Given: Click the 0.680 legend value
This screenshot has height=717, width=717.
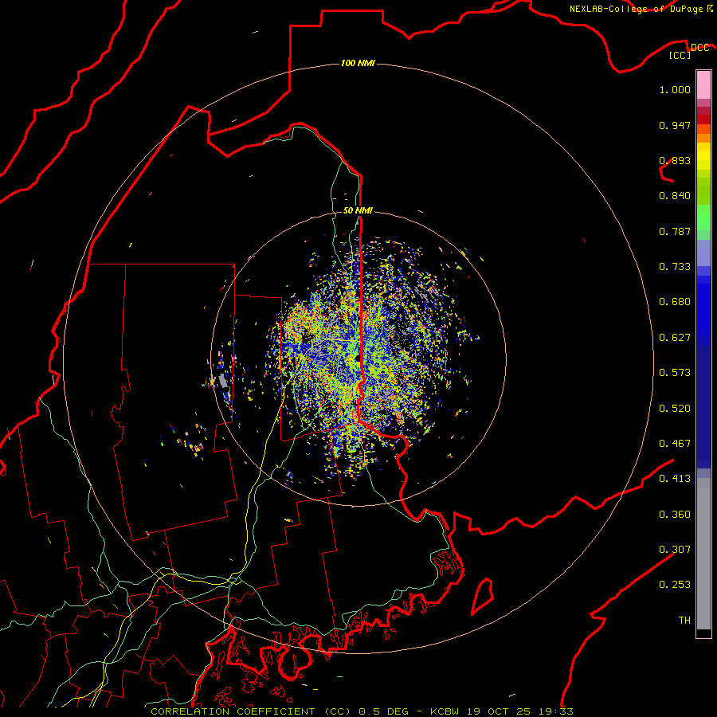Looking at the screenshot, I should click(675, 302).
